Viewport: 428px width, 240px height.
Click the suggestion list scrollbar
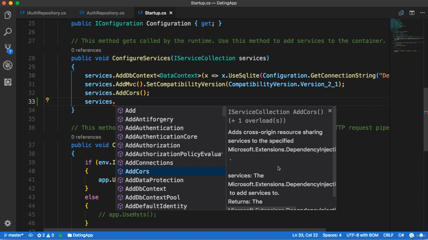[x=224, y=111]
